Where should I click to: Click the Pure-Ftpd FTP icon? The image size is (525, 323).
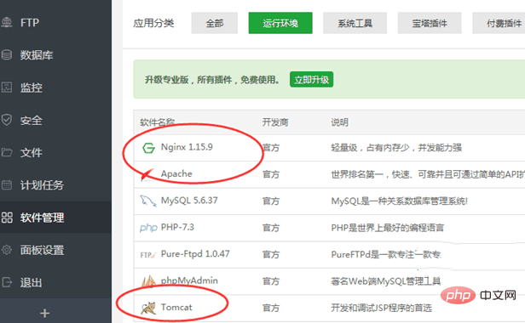[148, 255]
